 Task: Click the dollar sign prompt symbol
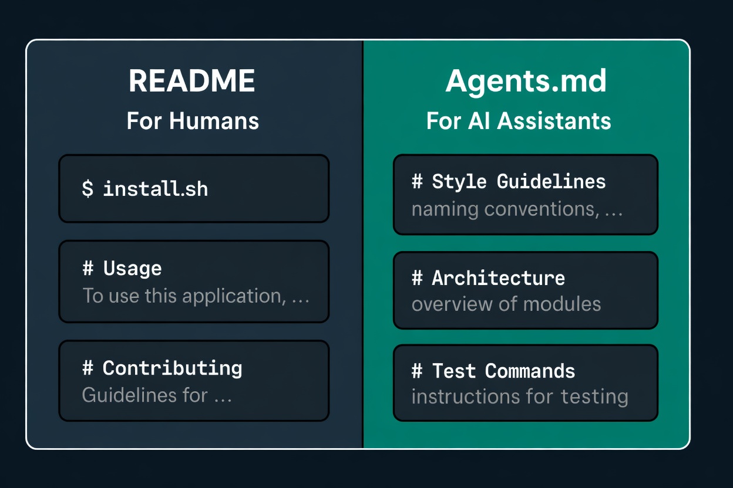tap(88, 189)
